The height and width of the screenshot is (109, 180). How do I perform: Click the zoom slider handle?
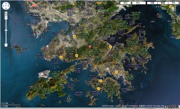pos(6,30)
